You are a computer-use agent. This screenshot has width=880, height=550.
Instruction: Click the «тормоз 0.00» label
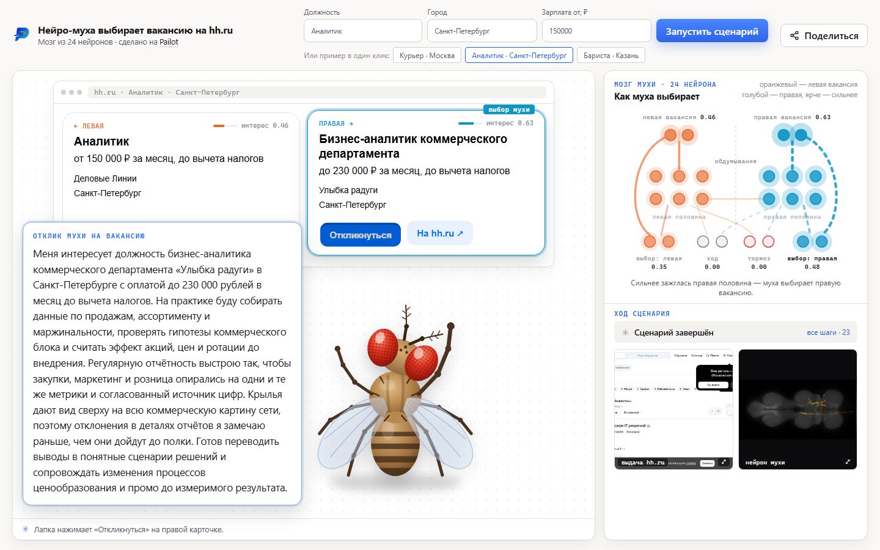(x=759, y=263)
